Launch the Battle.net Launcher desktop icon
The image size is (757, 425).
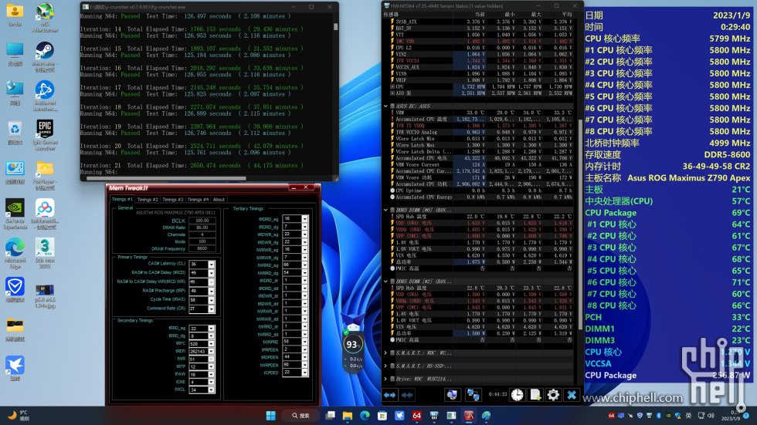(x=45, y=96)
